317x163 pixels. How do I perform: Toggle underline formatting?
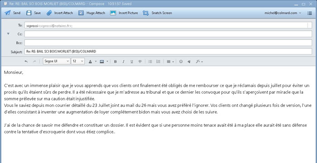tap(132, 62)
